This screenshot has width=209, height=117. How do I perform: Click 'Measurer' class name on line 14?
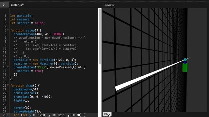point(47,64)
